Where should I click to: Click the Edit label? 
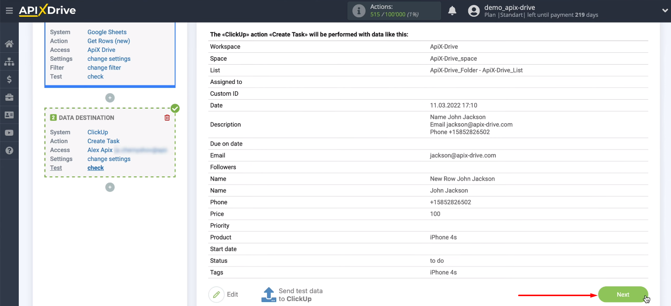pyautogui.click(x=232, y=295)
